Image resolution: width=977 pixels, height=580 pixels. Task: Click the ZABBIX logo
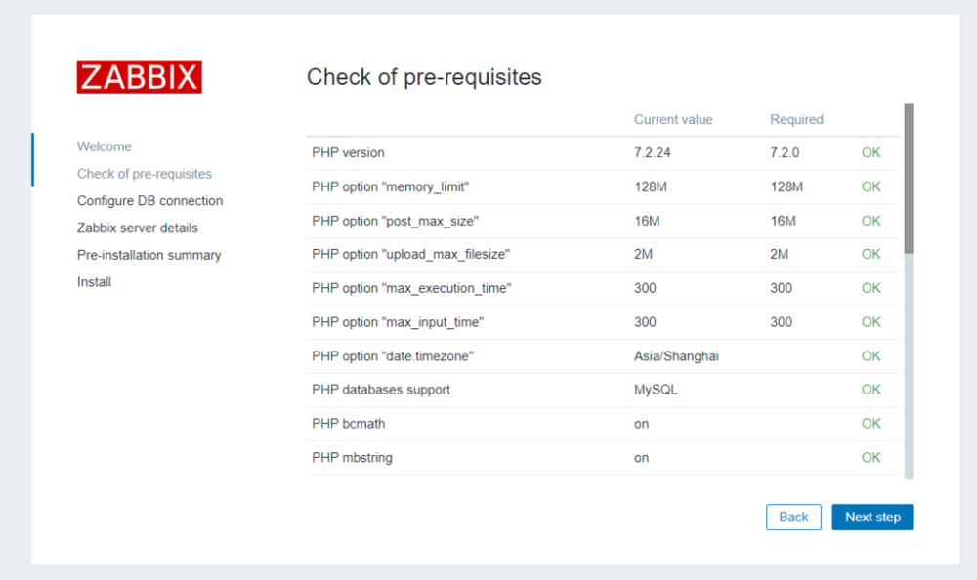[x=139, y=77]
